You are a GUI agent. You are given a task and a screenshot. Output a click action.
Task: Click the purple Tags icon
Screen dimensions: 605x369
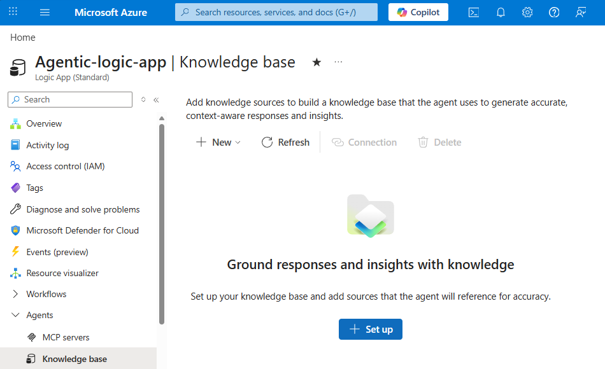[15, 188]
